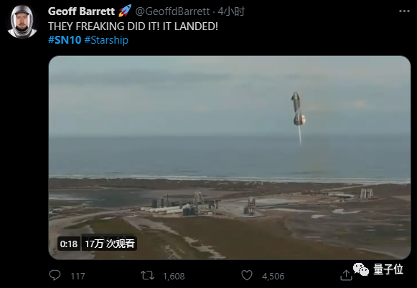Image resolution: width=417 pixels, height=288 pixels.
Task: Open Geoff Barrett's profile avatar
Action: coord(22,21)
